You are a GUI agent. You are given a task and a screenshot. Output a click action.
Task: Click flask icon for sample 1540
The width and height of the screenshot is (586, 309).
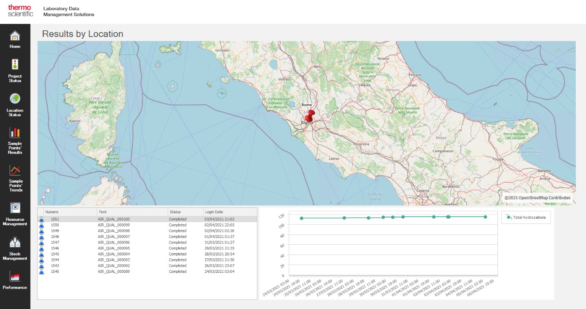[42, 272]
